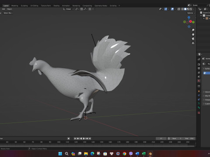Open the Object menu in viewport header

point(9,9)
